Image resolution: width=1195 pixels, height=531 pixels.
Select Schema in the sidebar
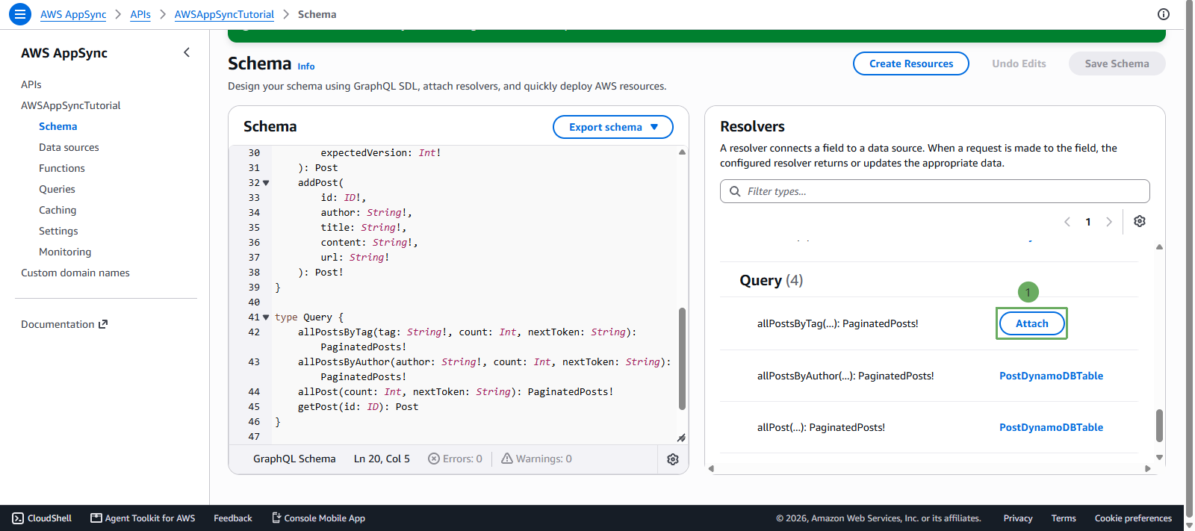click(58, 126)
